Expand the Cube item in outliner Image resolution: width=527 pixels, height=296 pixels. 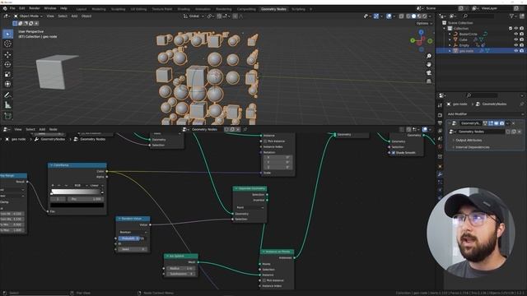450,39
